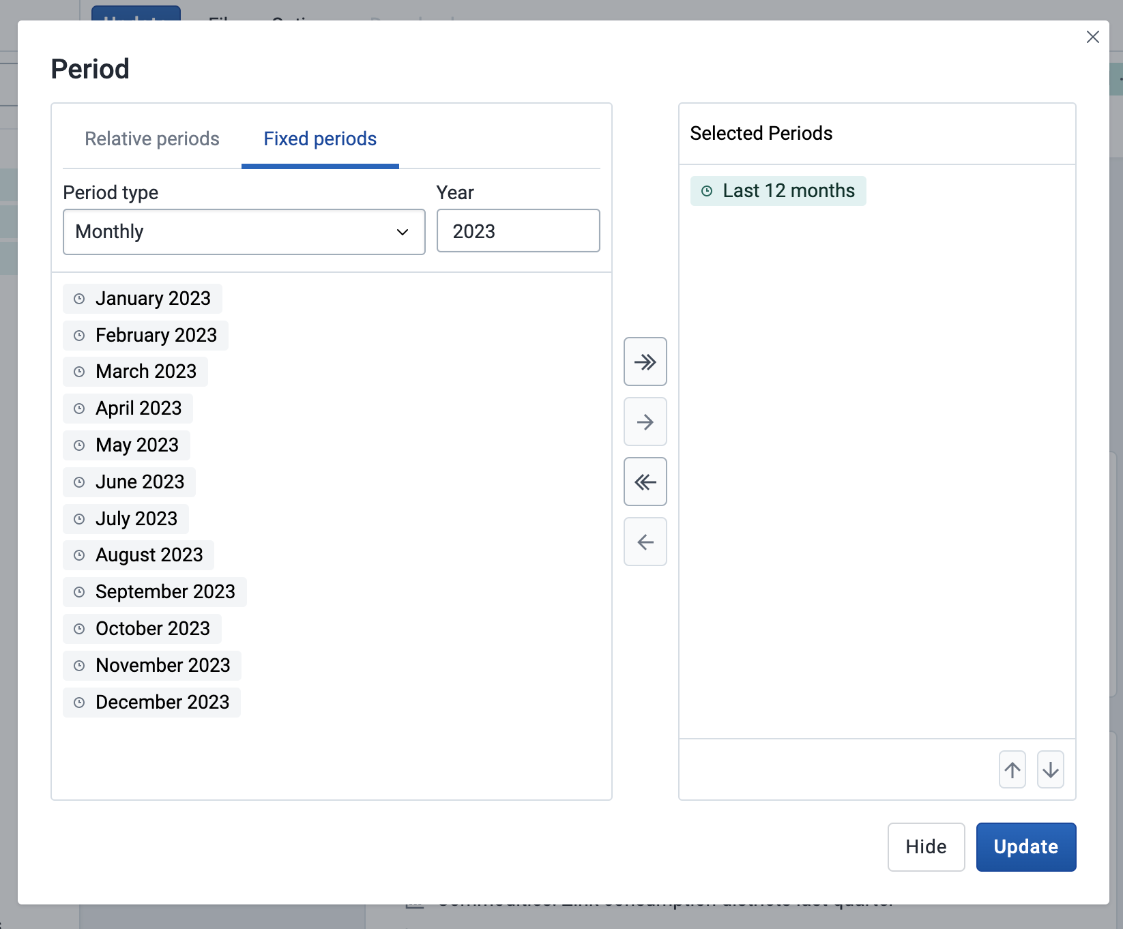
Task: Select the Last 12 months chip
Action: point(778,191)
